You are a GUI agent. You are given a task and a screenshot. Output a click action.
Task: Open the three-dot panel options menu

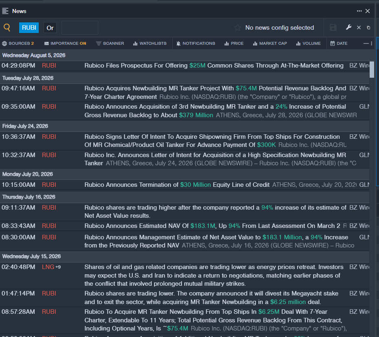coord(359,11)
